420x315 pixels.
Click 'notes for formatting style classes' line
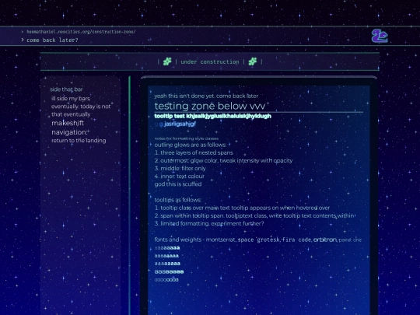coord(186,138)
